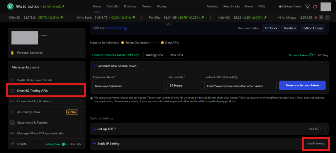Expand the Static IP Setting plus icon
The height and width of the screenshot is (153, 336).
click(94, 144)
